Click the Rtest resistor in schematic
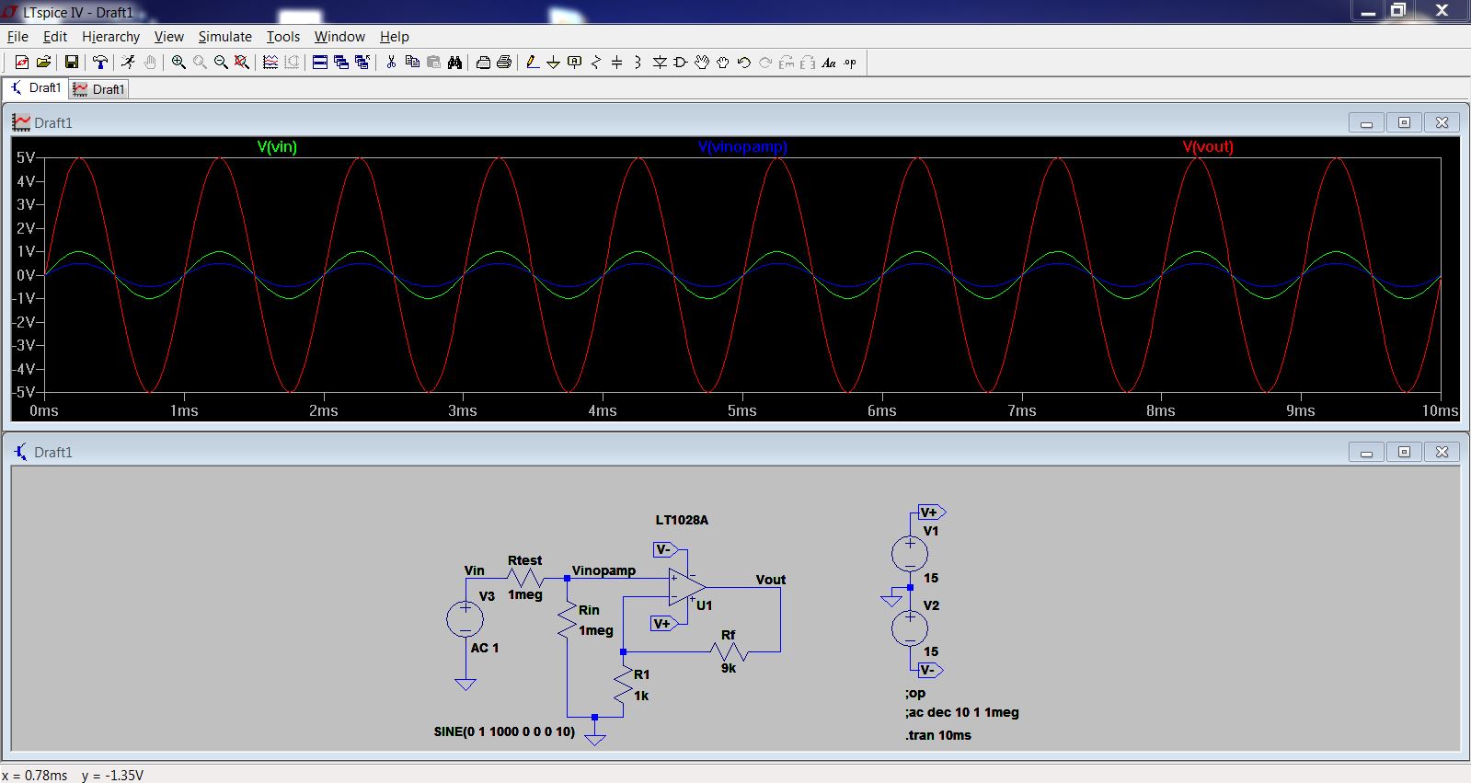 coord(525,578)
